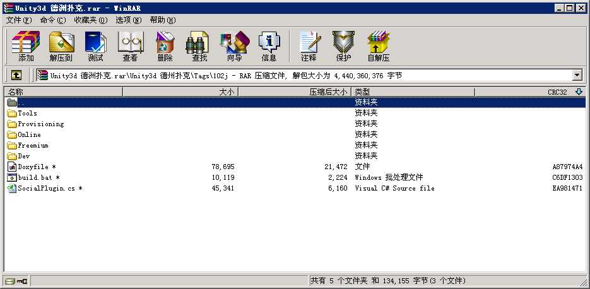
Task: Click packed size value 21,472
Action: tap(336, 167)
